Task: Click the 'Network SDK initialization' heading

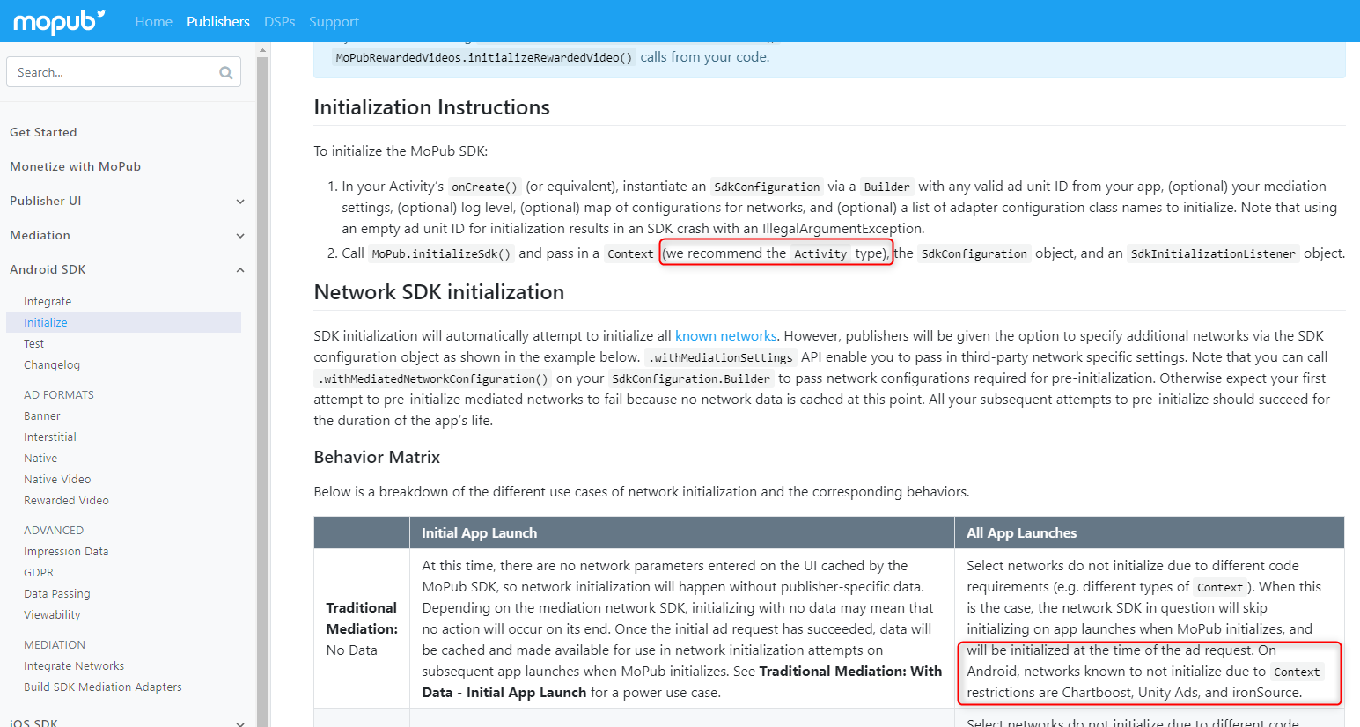Action: [439, 292]
